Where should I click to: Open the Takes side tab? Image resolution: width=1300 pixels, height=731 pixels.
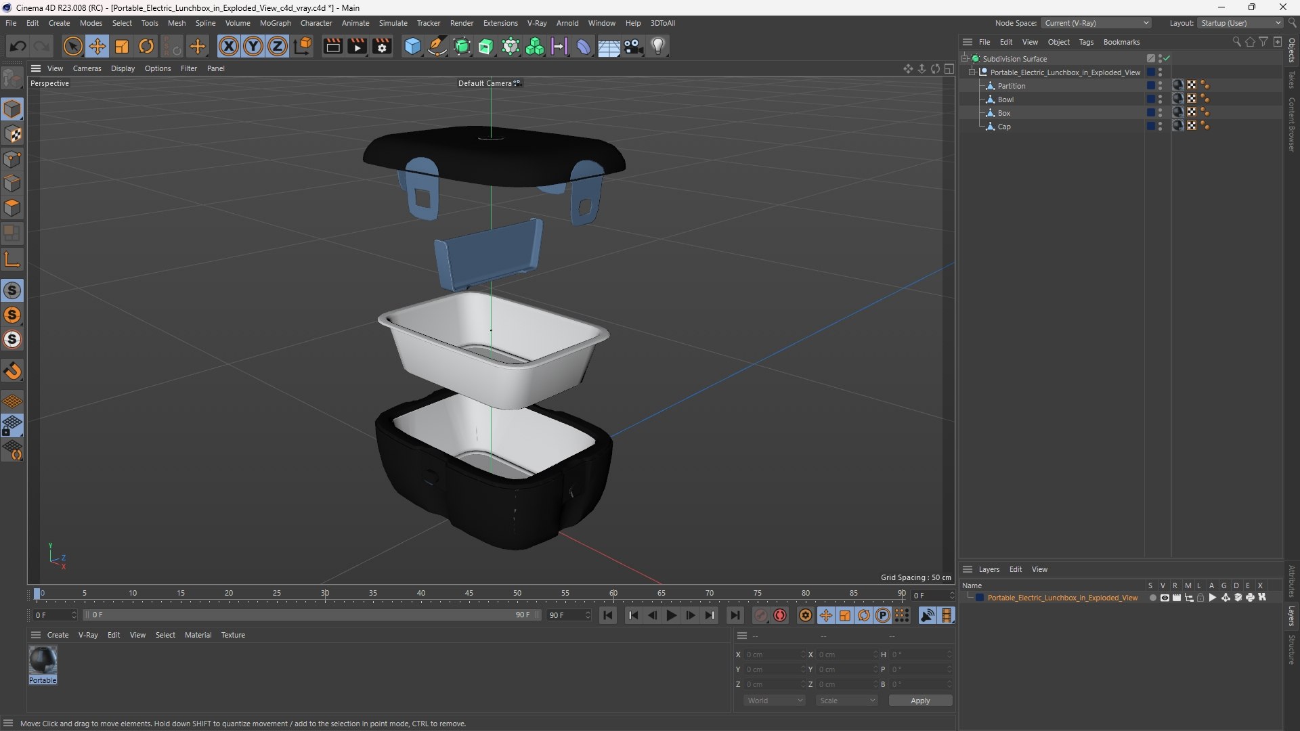tap(1292, 80)
